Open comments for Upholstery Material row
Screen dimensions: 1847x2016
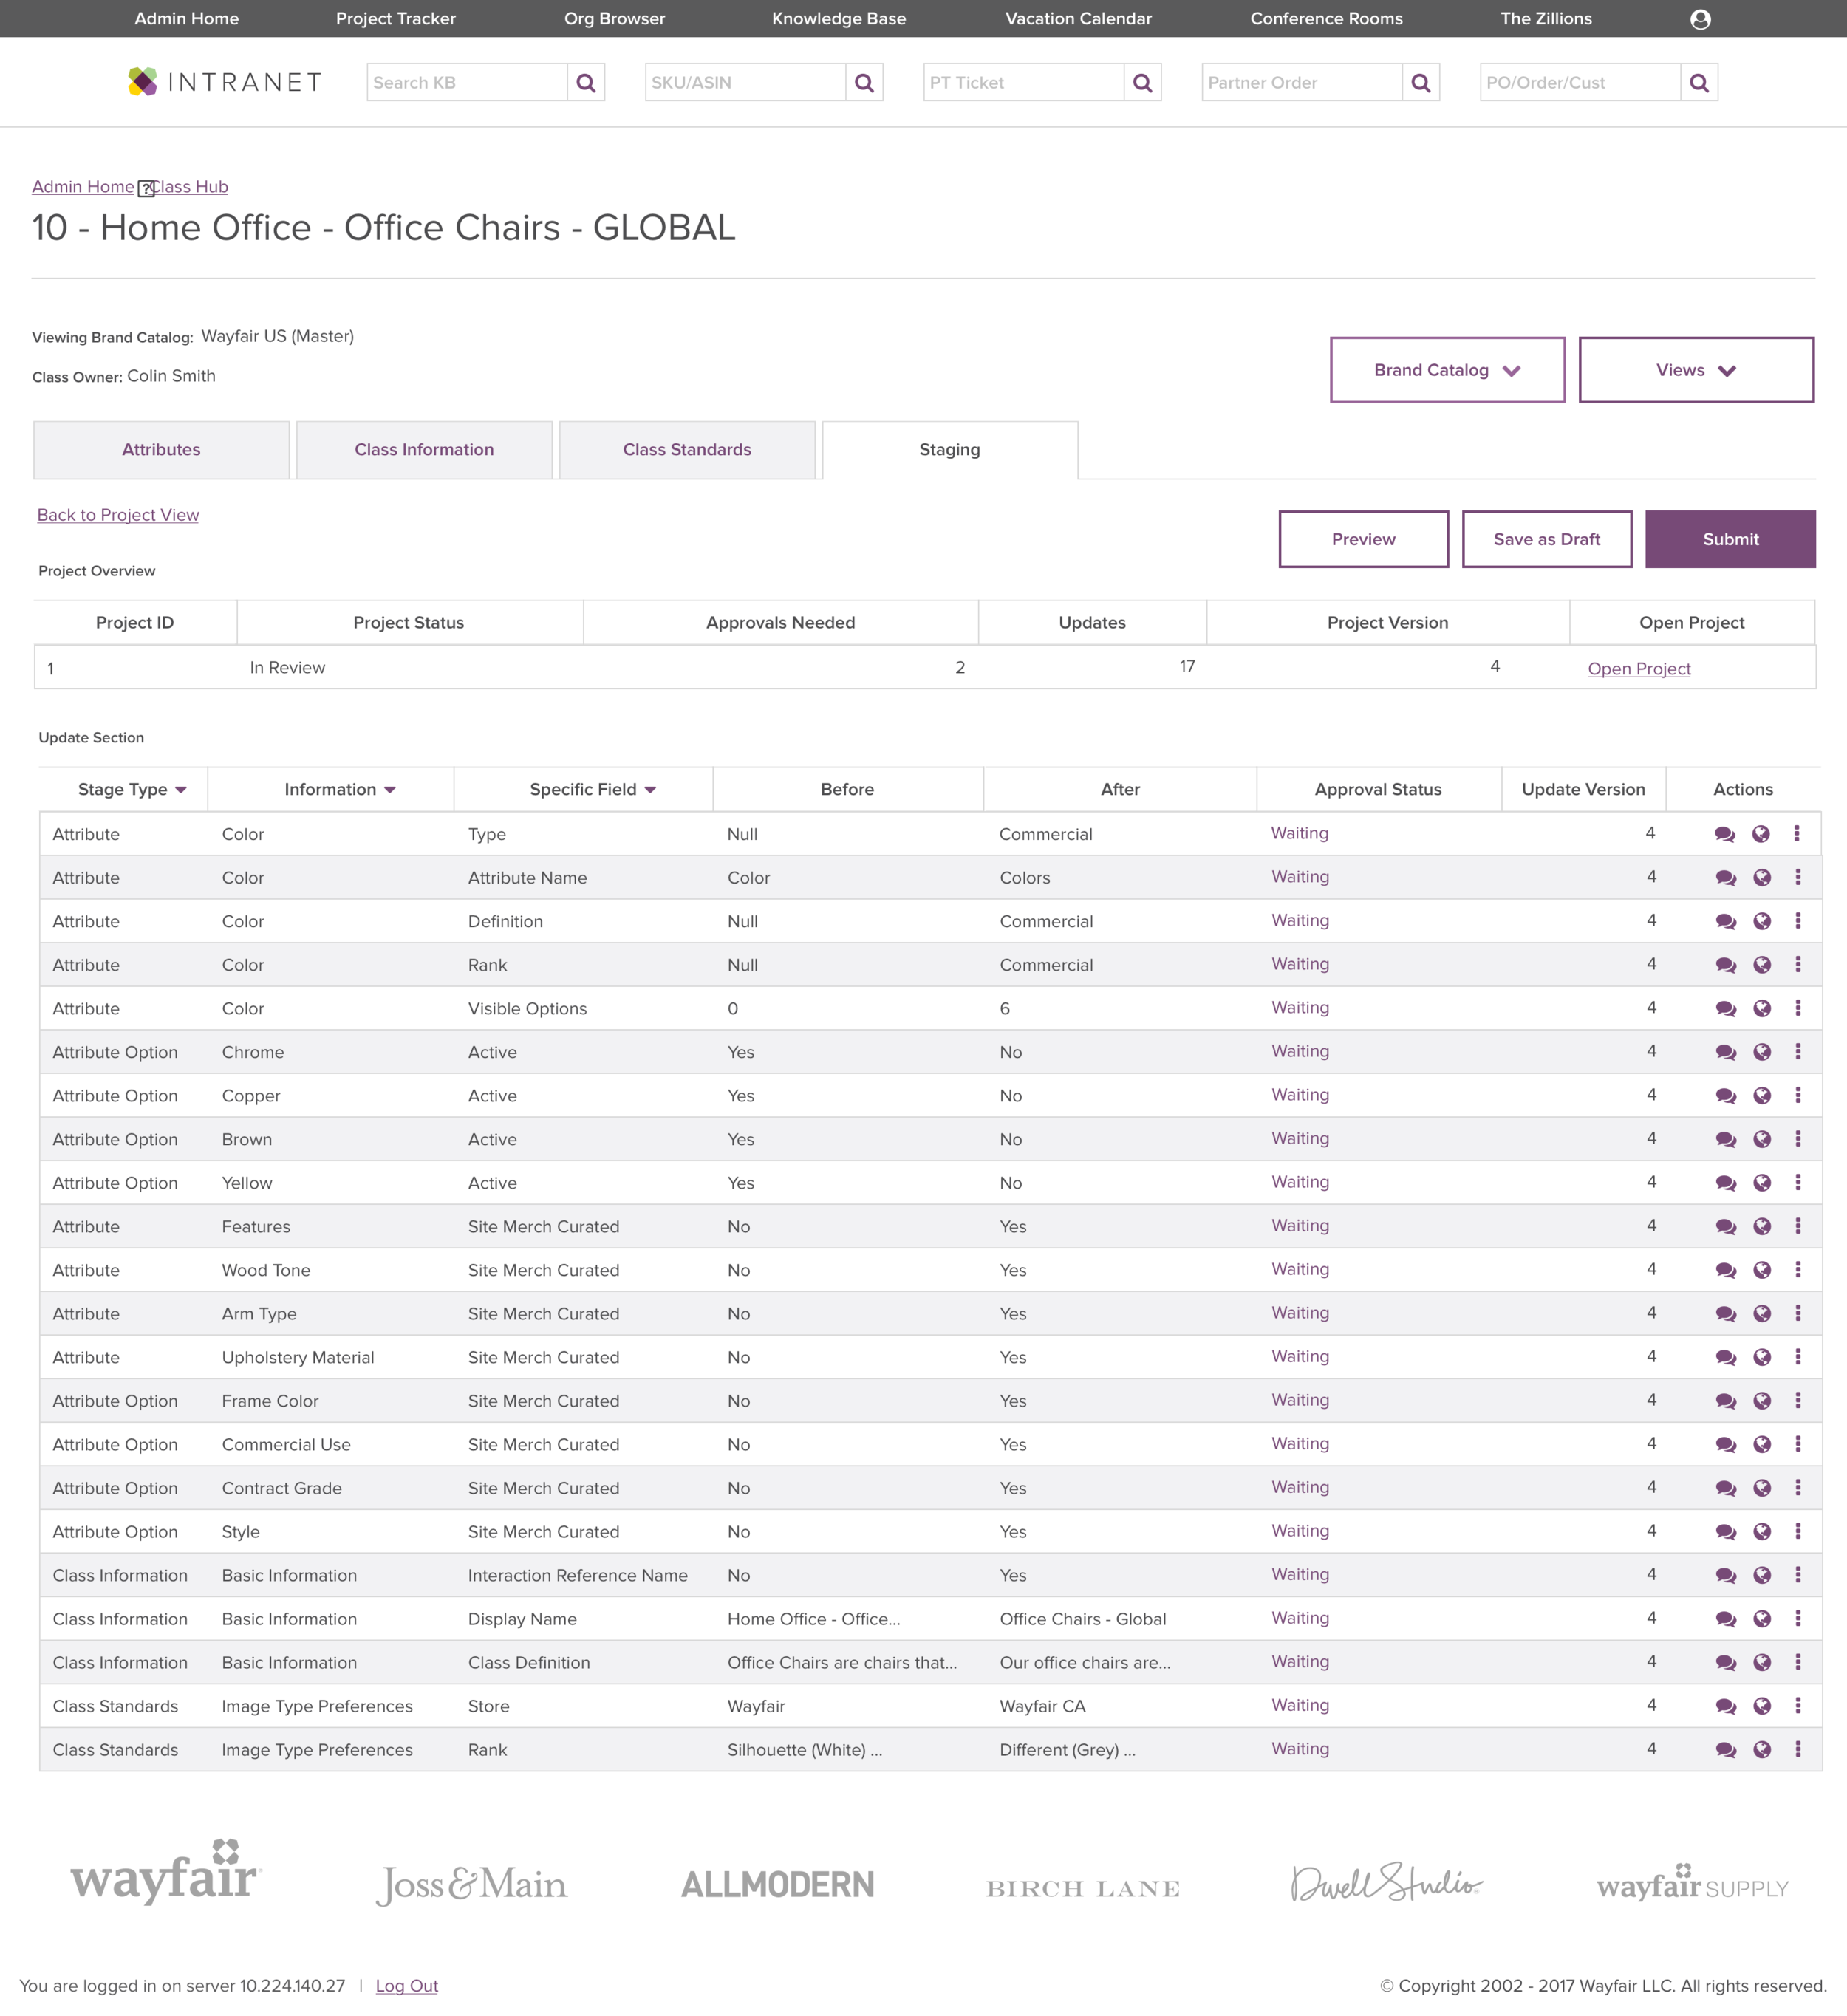click(1725, 1358)
